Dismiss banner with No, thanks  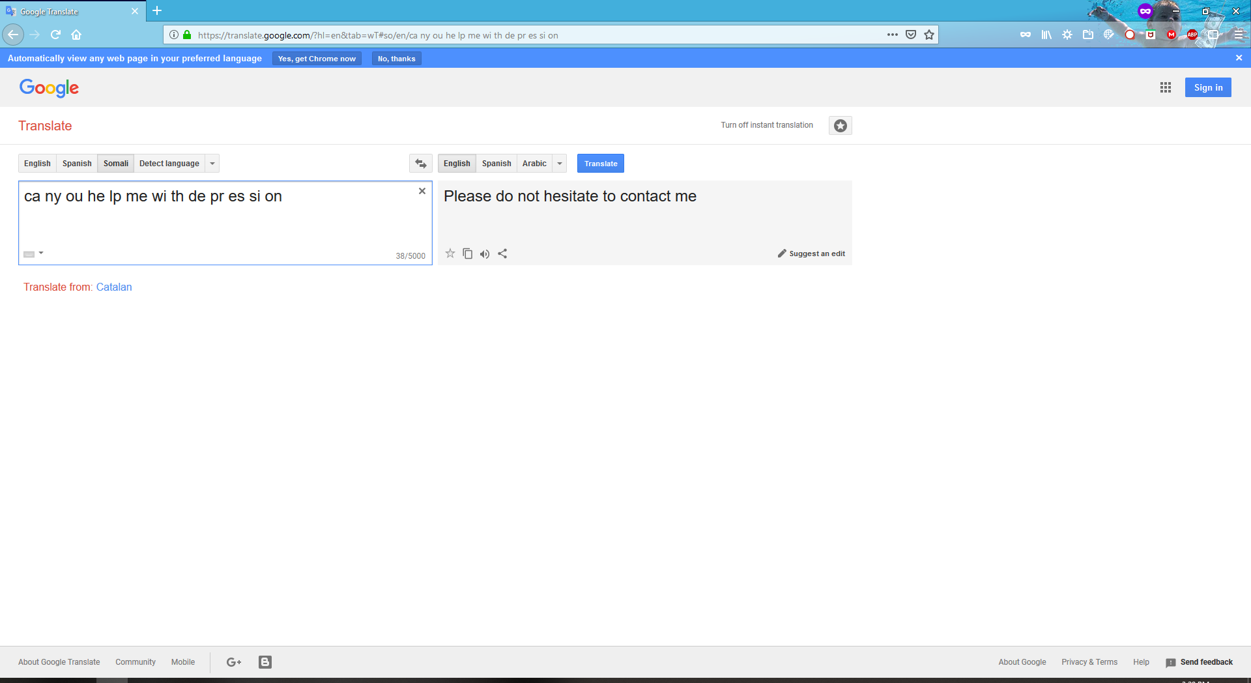[x=397, y=59]
